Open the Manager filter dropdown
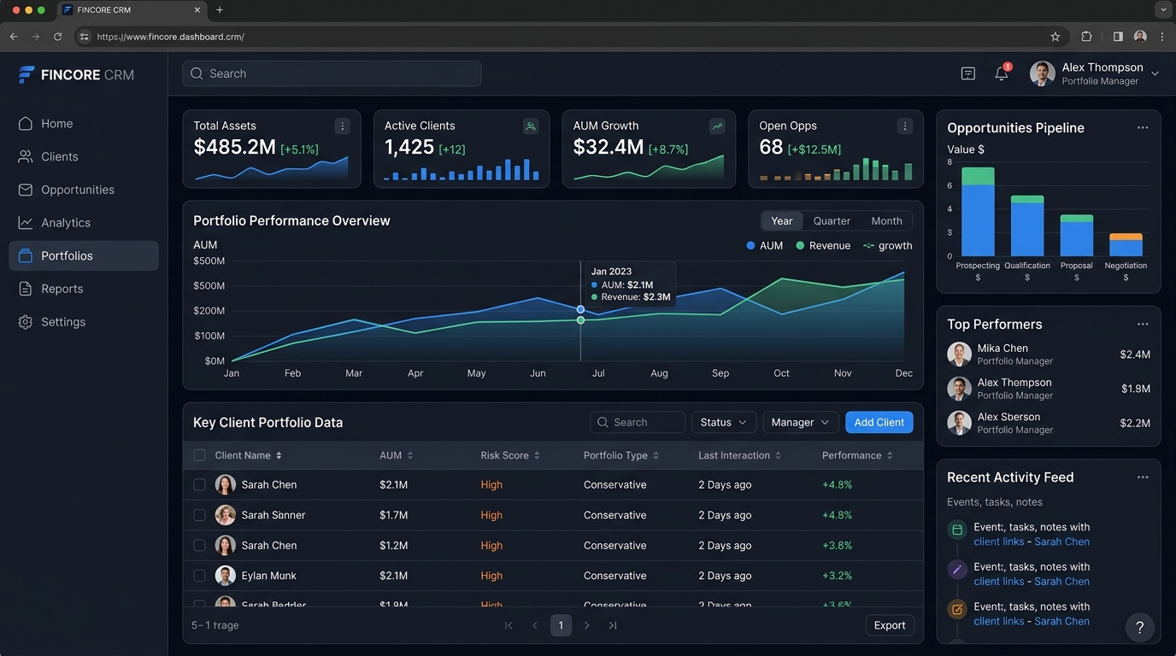This screenshot has height=656, width=1176. coord(801,422)
